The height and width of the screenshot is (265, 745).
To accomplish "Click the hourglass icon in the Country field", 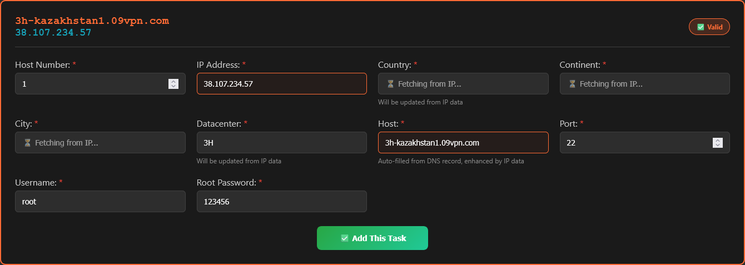I will coord(391,84).
